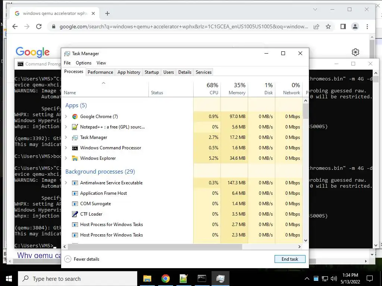Switch to the Users tab
The image size is (382, 286).
coord(169,72)
